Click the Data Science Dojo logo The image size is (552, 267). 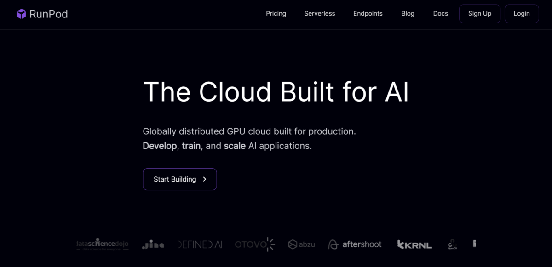102,244
